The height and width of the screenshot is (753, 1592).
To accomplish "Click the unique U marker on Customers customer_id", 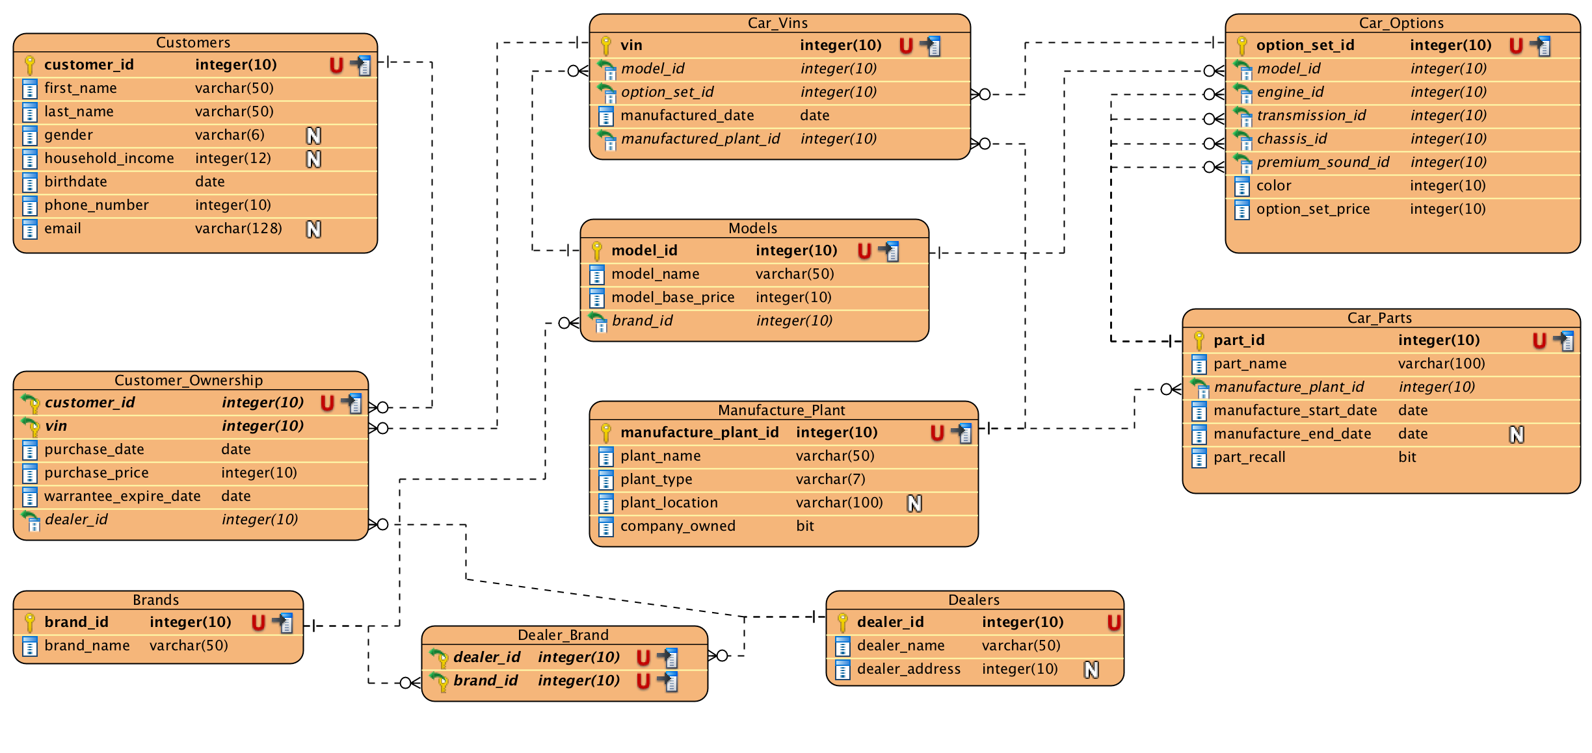I will click(x=336, y=65).
